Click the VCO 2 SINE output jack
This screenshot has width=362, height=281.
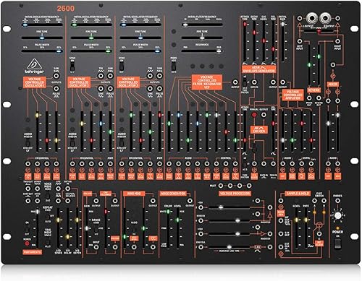[101, 89]
